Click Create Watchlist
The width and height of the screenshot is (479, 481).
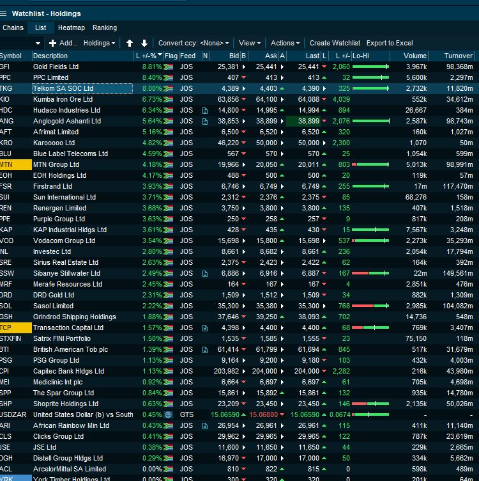click(x=335, y=43)
